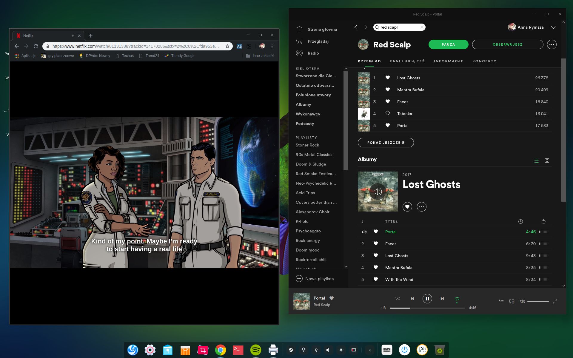Image resolution: width=573 pixels, height=358 pixels.
Task: Open the Koncerty tab
Action: 484,61
